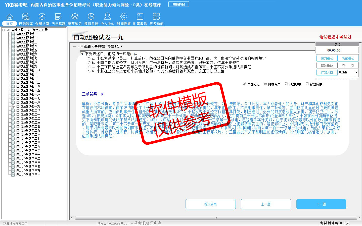Image resolution: width=362 pixels, height=226 pixels.
Task: Open the 章节练习 layers icon
Action: (x=75, y=17)
